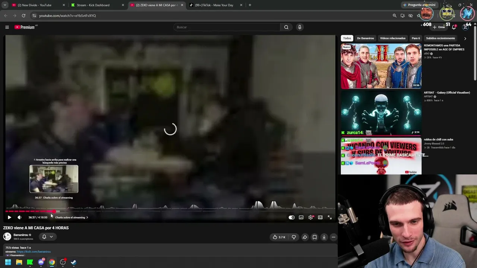This screenshot has height=268, width=477.
Task: Dislike the video
Action: point(294,237)
